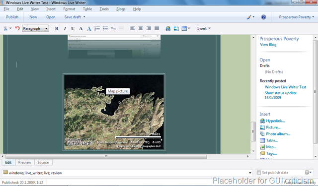The height and width of the screenshot is (186, 318).
Task: Toggle Strikethrough formatting
Action: pyautogui.click(x=80, y=29)
